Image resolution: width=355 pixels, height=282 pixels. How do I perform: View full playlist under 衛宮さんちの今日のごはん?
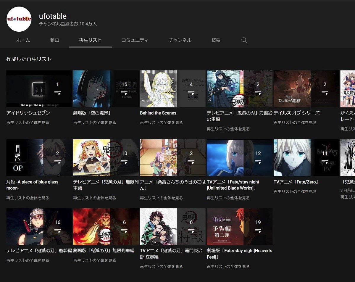162,198
